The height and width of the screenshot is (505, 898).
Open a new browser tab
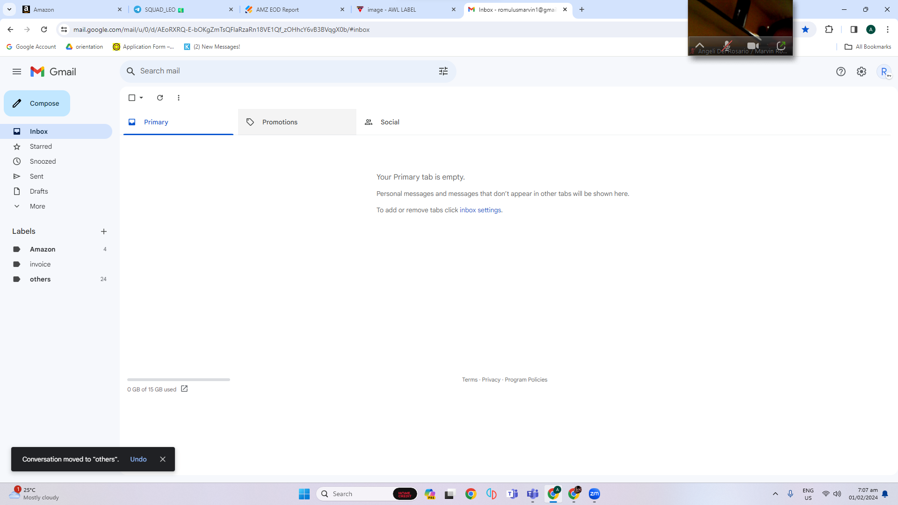(x=582, y=9)
